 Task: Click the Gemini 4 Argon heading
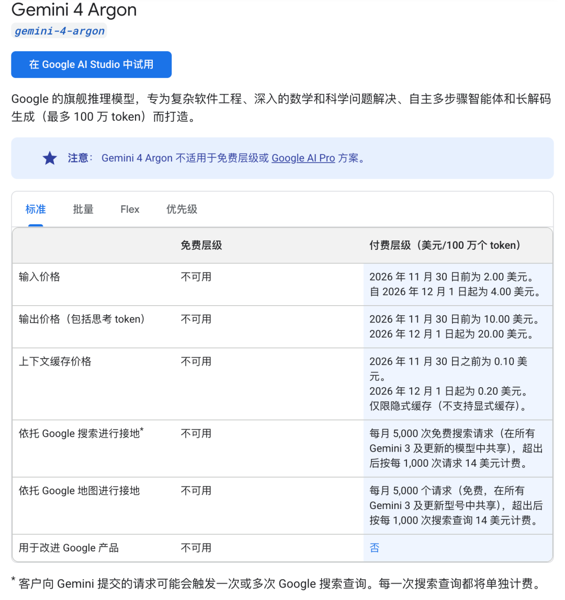click(x=74, y=9)
